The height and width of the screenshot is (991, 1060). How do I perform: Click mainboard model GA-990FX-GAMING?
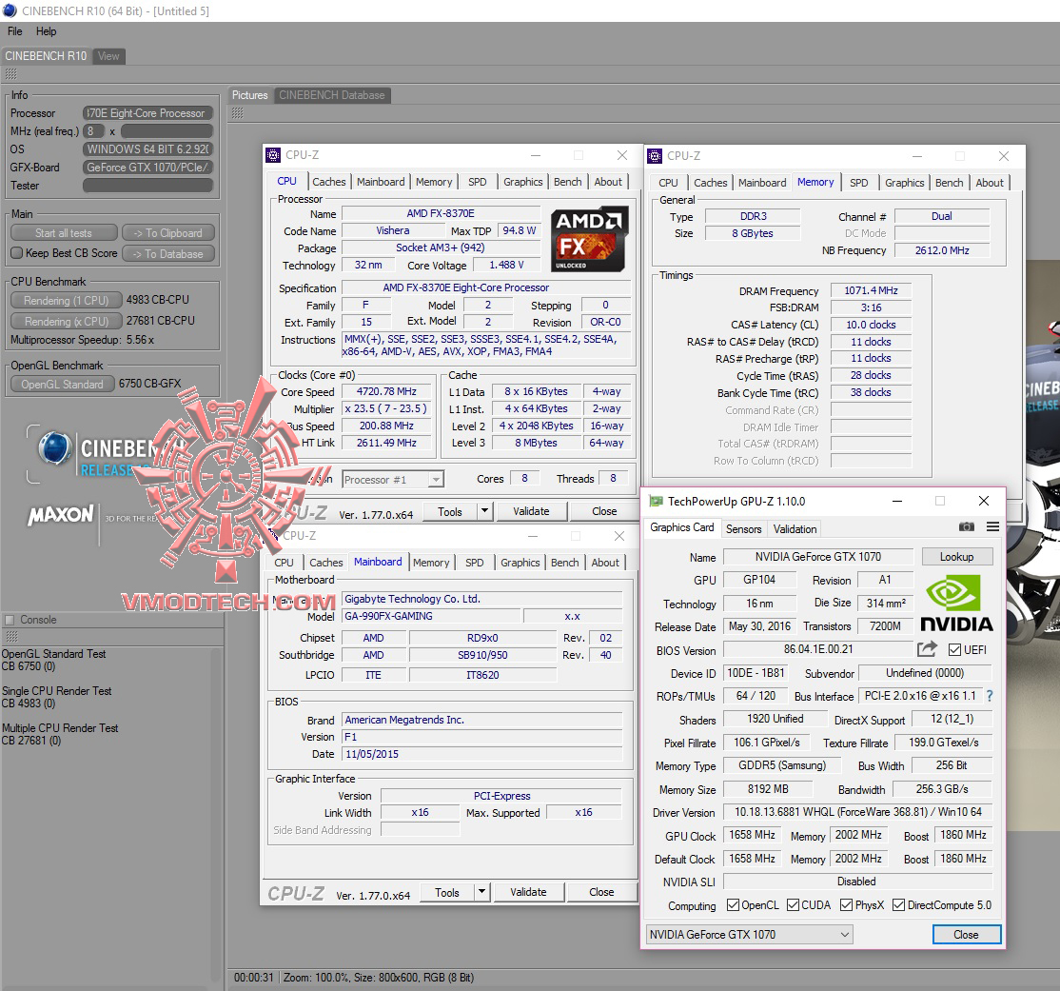click(431, 616)
